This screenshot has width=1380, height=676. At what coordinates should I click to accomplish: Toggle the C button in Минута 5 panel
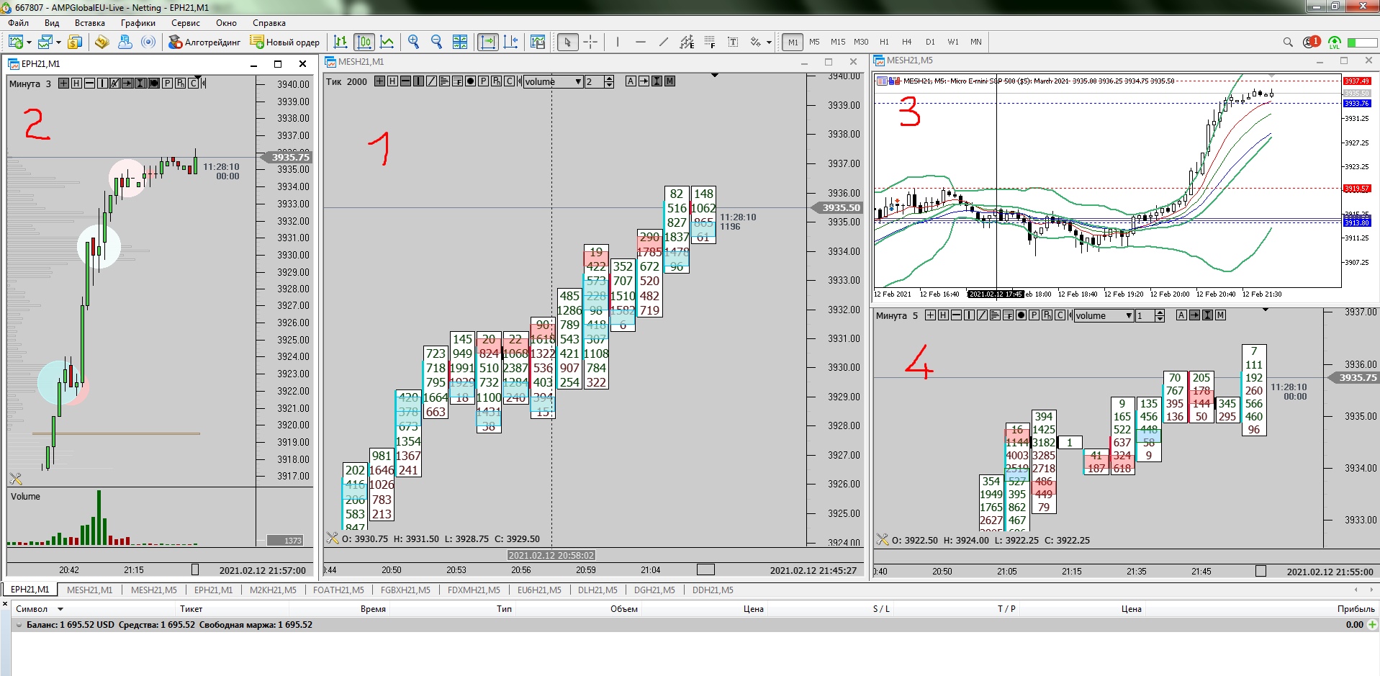(x=1060, y=315)
